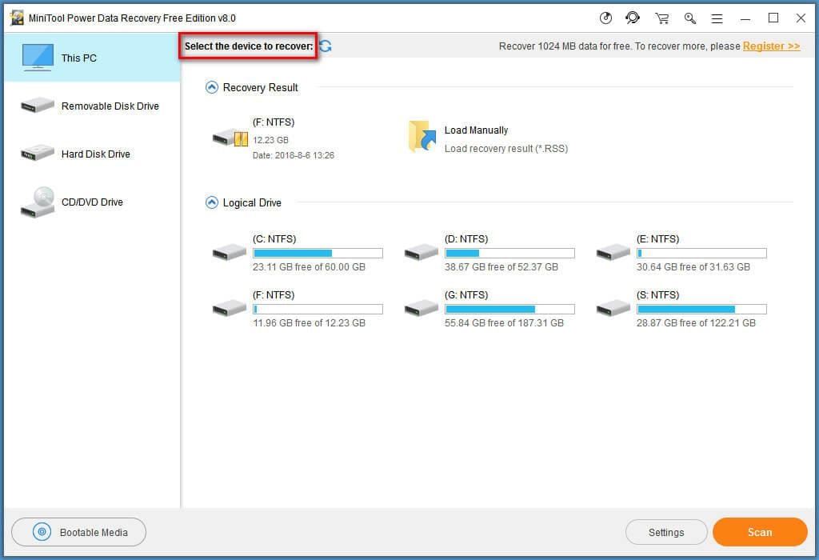This screenshot has height=560, width=819.
Task: Click the refresh device list icon
Action: [x=326, y=46]
